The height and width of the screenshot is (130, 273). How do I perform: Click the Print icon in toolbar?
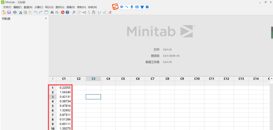click(x=15, y=12)
